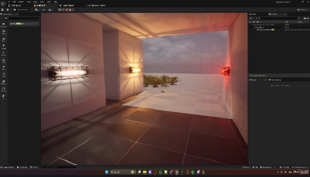Open the Blueprints dropdown in toolbar
The width and height of the screenshot is (310, 177).
pos(44,10)
